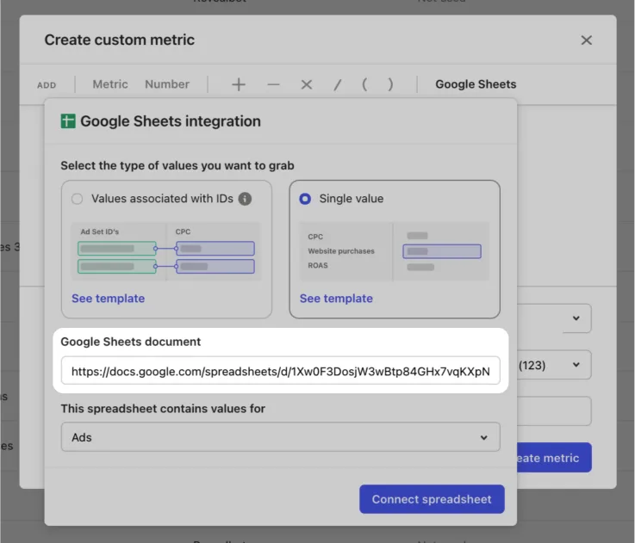Add a Number to the formula
The width and height of the screenshot is (635, 543).
point(167,84)
